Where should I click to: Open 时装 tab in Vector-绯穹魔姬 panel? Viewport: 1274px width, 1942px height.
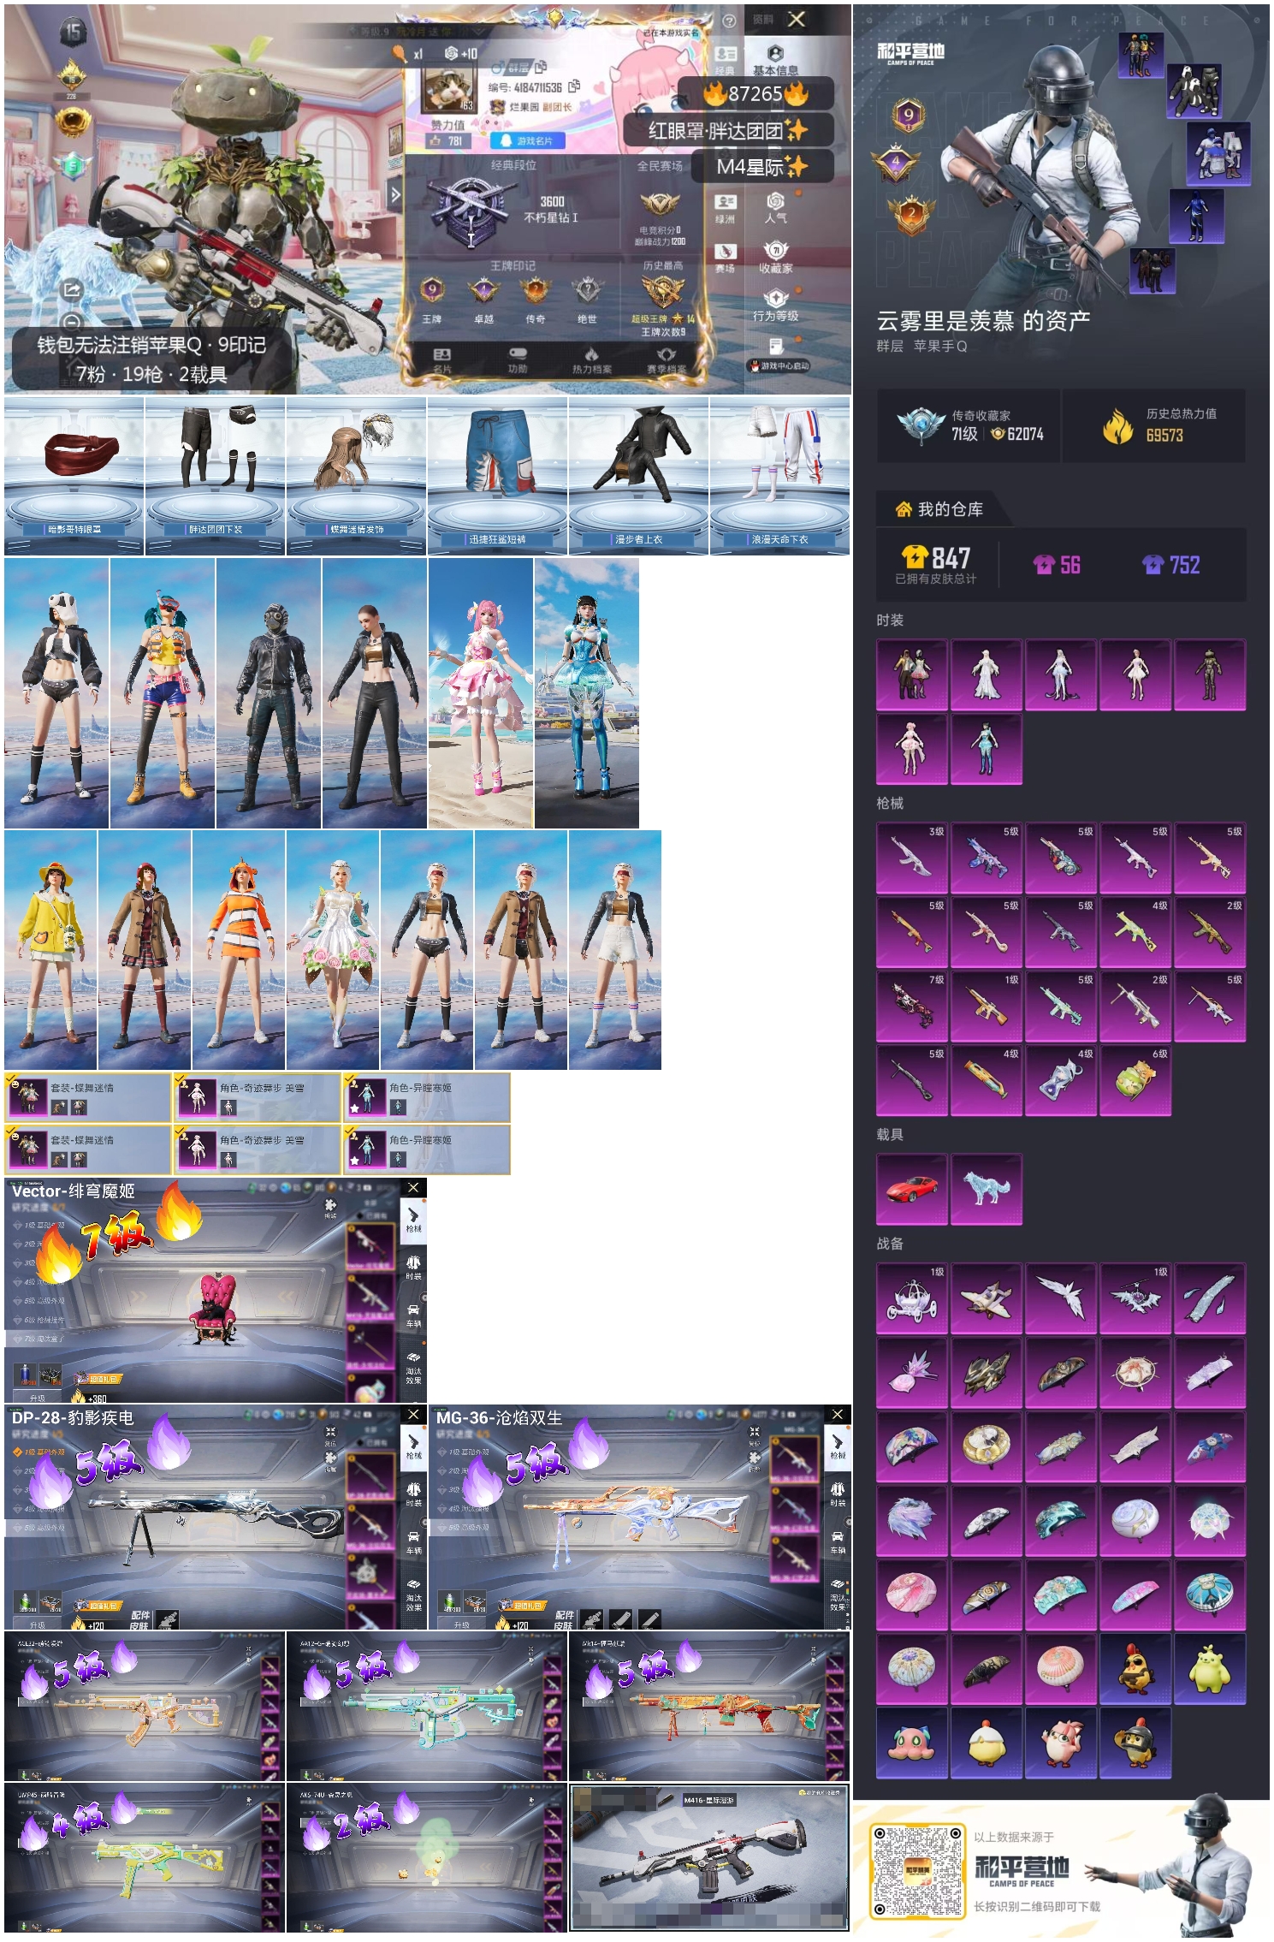coord(413,1266)
